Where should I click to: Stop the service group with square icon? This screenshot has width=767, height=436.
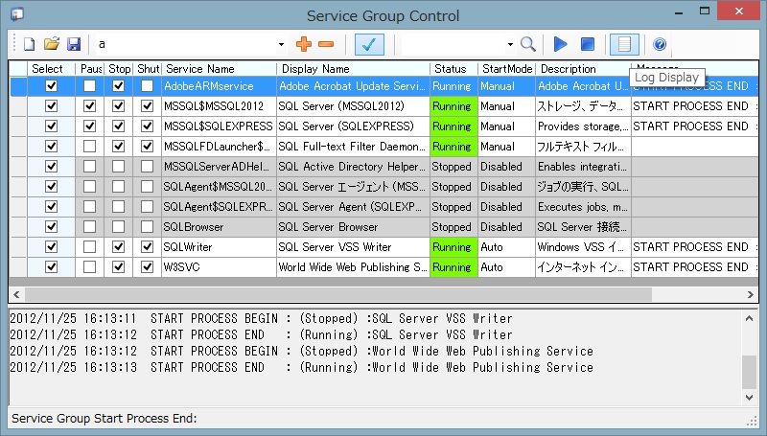[588, 44]
